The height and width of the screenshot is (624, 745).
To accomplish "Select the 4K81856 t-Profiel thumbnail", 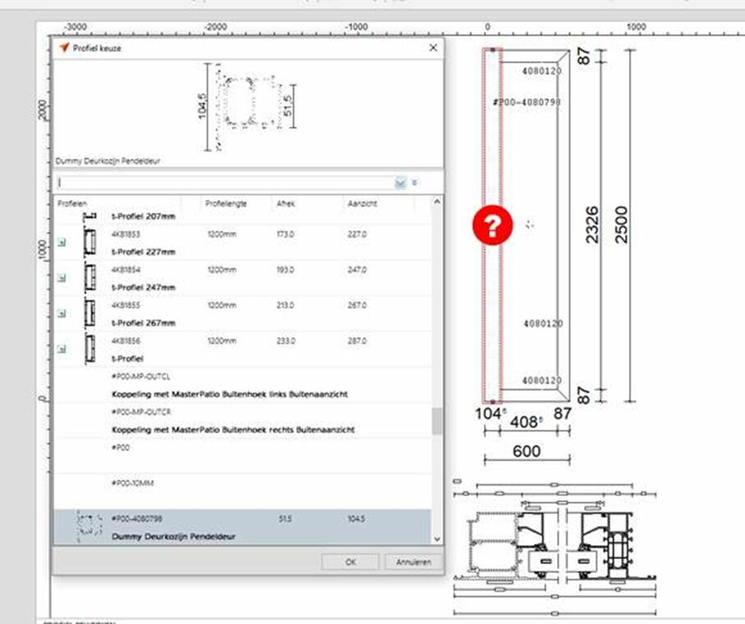I will coord(90,349).
